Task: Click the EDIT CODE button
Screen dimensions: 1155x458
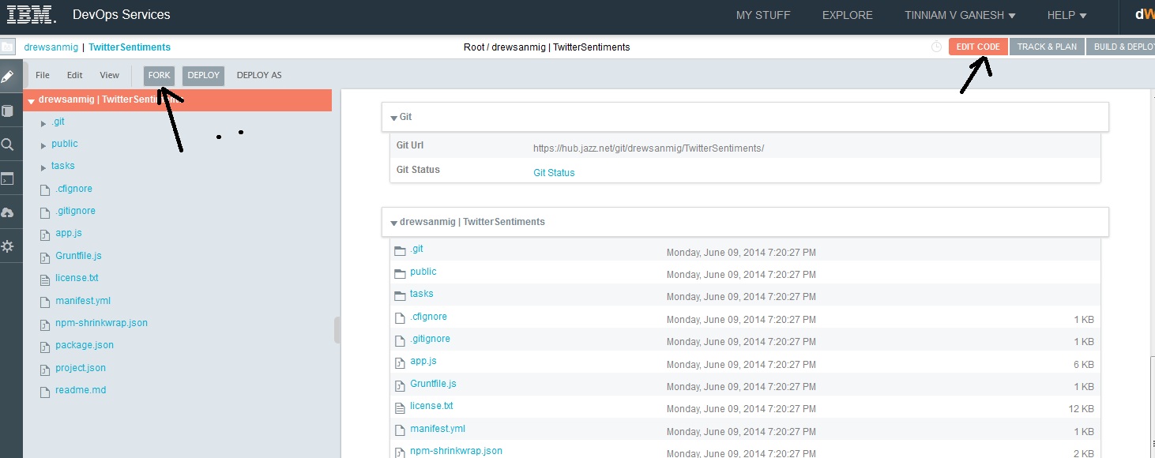Action: (978, 47)
